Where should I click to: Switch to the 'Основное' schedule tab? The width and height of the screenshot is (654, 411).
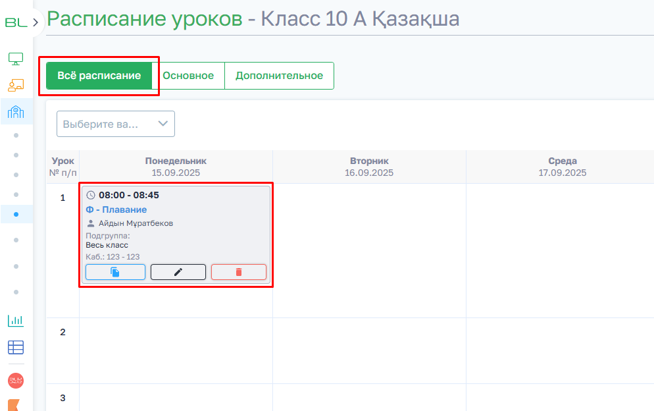(188, 76)
